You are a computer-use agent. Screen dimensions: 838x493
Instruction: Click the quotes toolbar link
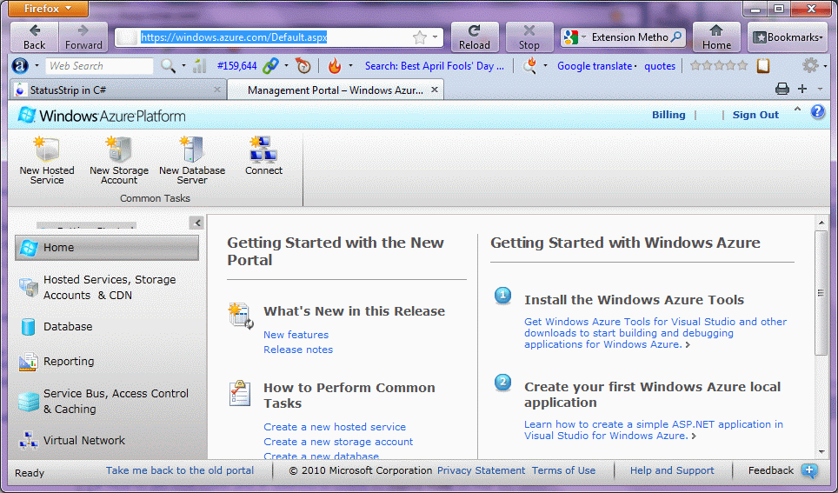pos(660,66)
